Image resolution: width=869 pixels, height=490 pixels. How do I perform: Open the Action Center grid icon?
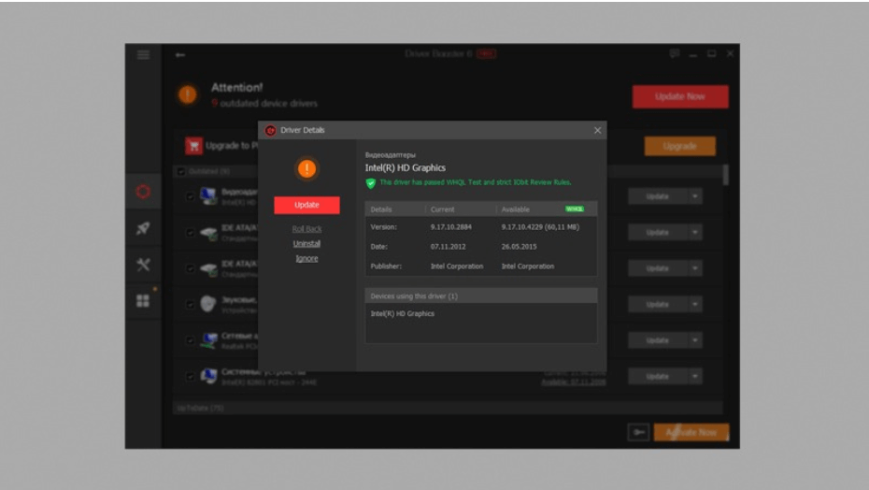click(x=143, y=300)
